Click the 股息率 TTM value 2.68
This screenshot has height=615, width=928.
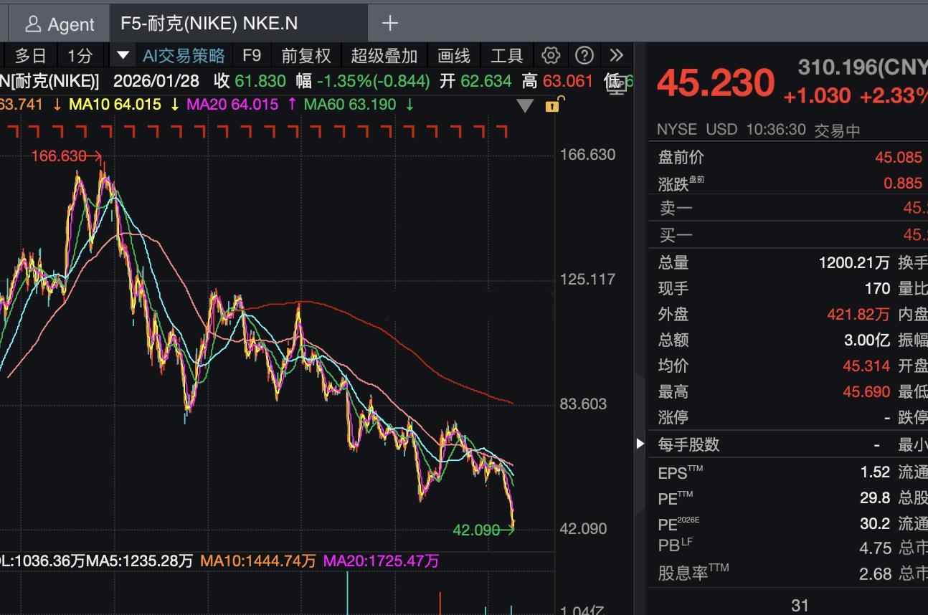point(875,573)
